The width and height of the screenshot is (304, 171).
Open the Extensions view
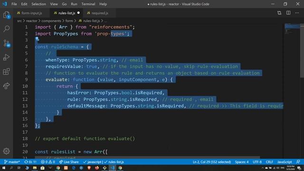tap(6, 72)
